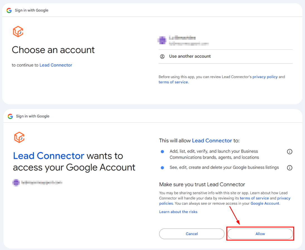This screenshot has width=305, height=250.
Task: Click blue "Lead Connector" in the large consent heading
Action: click(x=49, y=156)
